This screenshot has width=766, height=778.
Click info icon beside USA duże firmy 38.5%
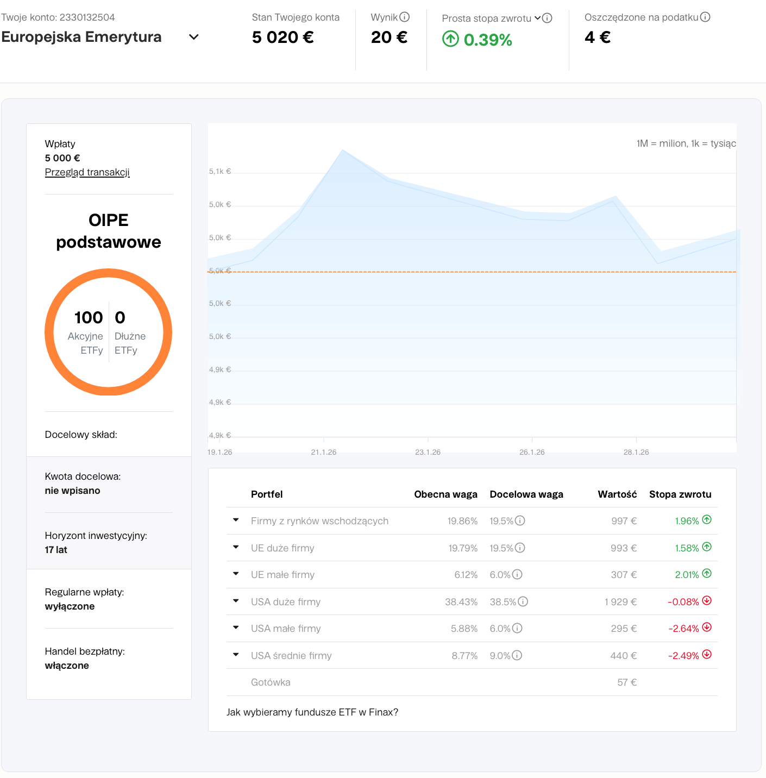click(x=523, y=601)
